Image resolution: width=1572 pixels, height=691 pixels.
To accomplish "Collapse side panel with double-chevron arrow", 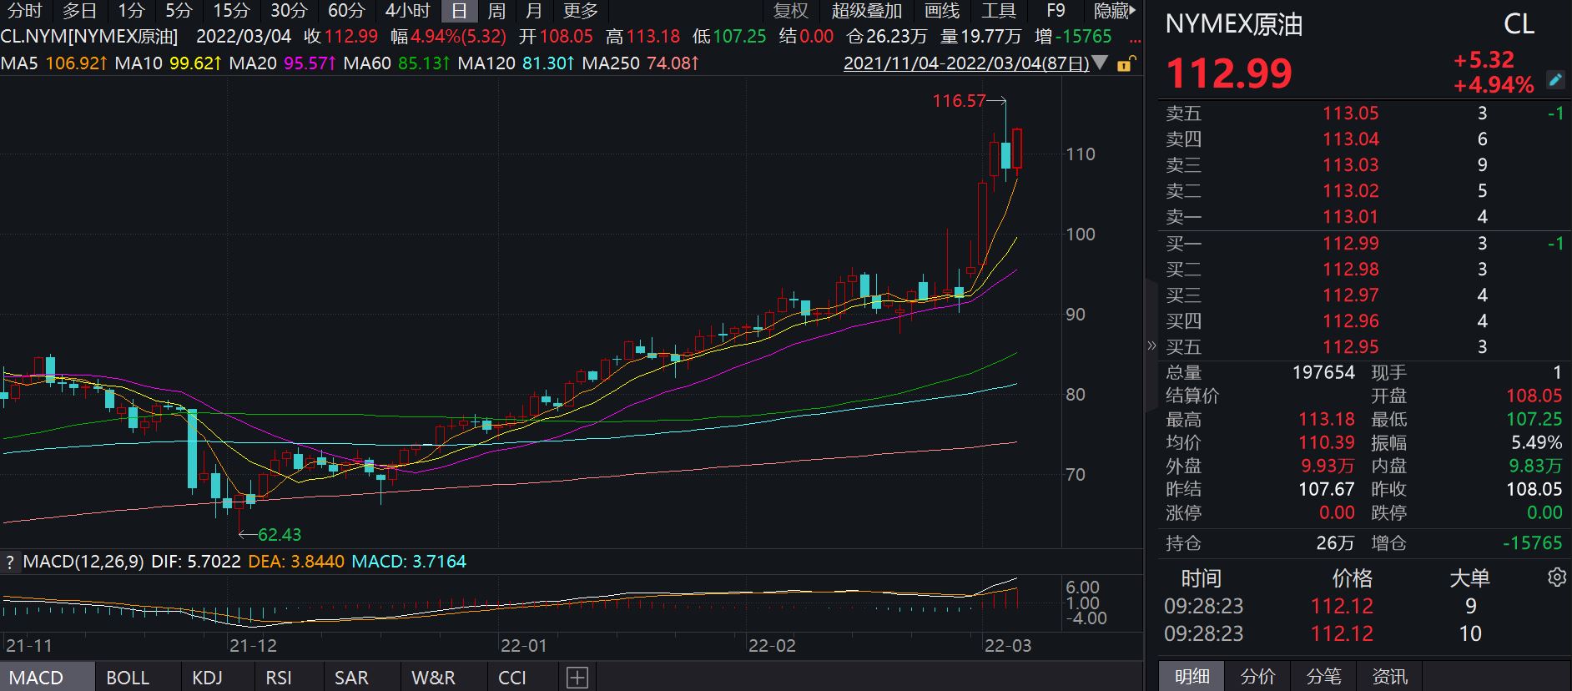I will (1151, 345).
